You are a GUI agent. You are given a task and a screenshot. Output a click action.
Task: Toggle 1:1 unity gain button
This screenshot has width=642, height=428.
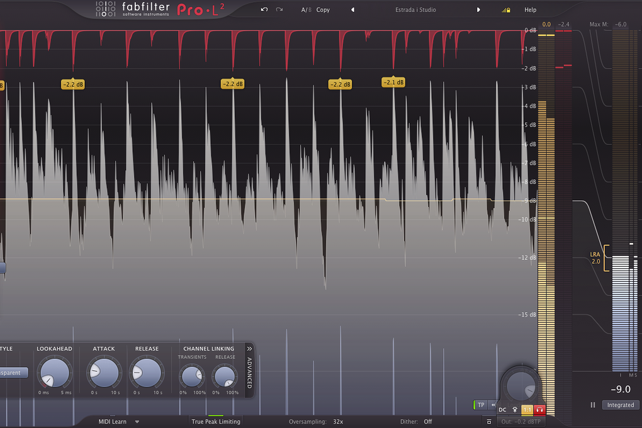(527, 410)
